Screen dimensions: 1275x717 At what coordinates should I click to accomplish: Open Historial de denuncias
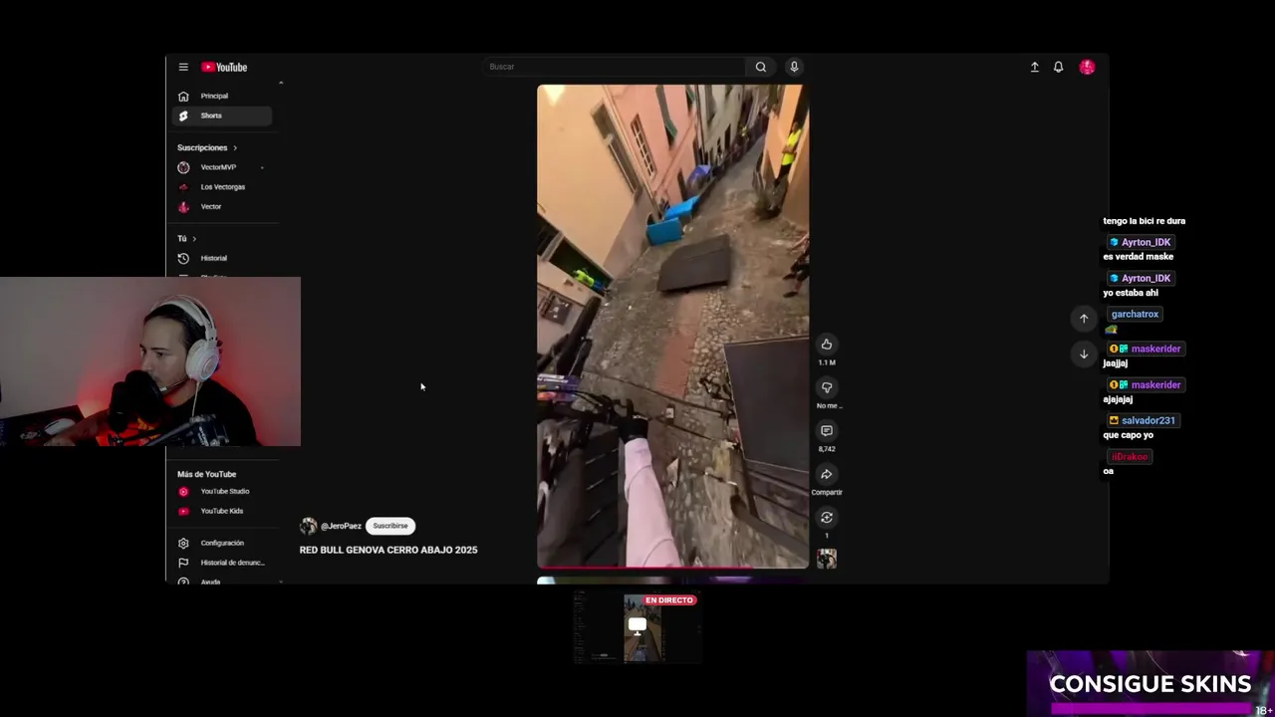pyautogui.click(x=232, y=563)
